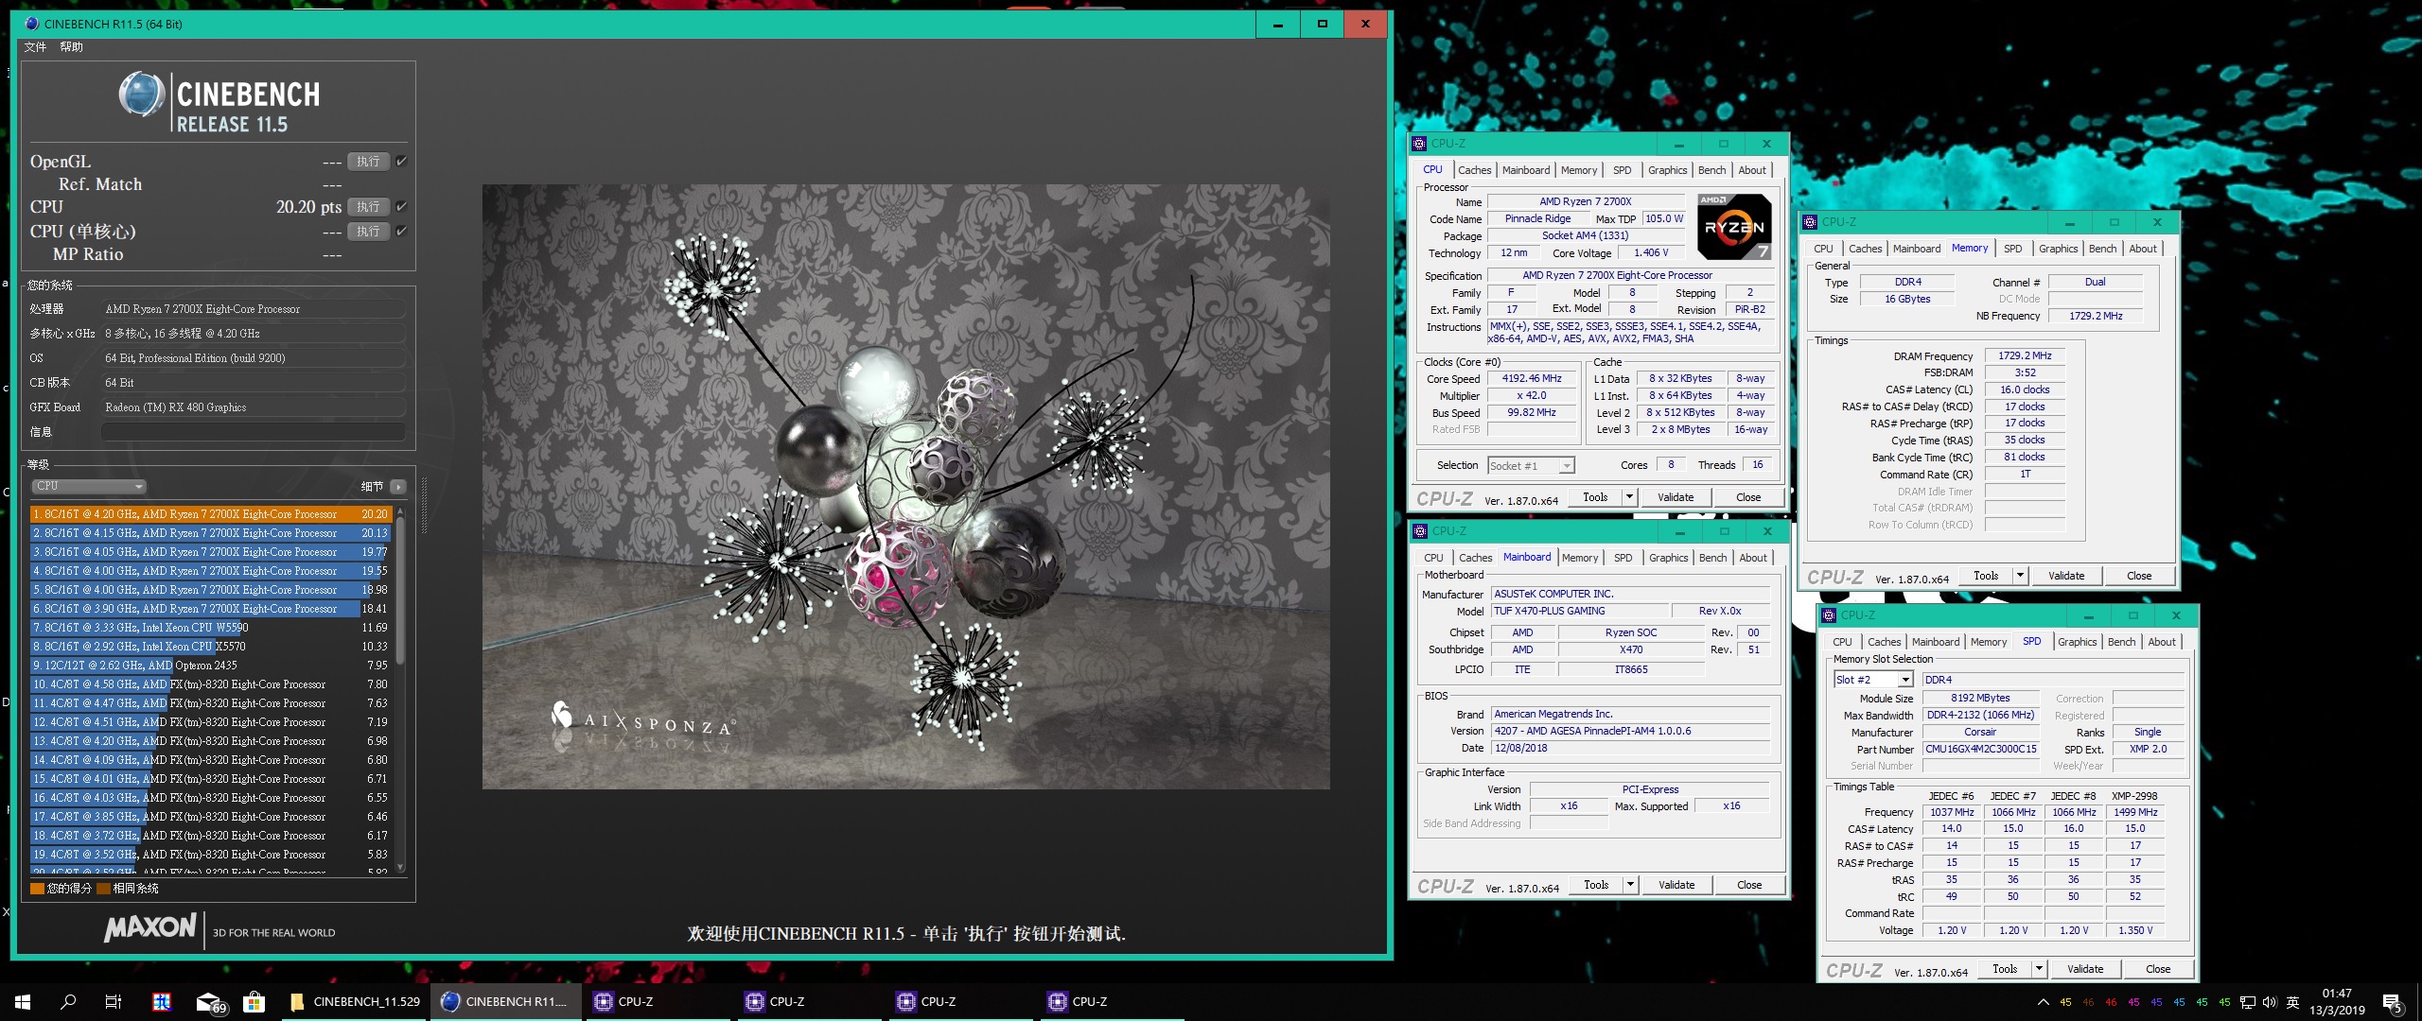Click the Cinebench globe icon in title bar
Screen dimensions: 2422x1021
coord(30,24)
